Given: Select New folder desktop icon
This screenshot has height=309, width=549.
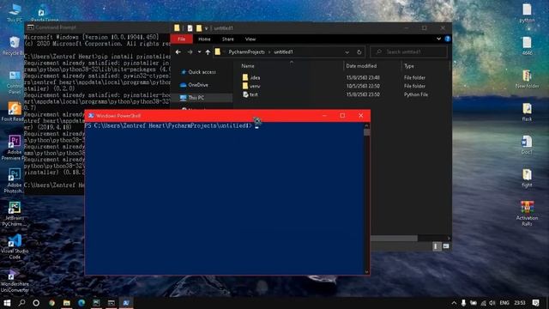Looking at the screenshot, I should 527,79.
